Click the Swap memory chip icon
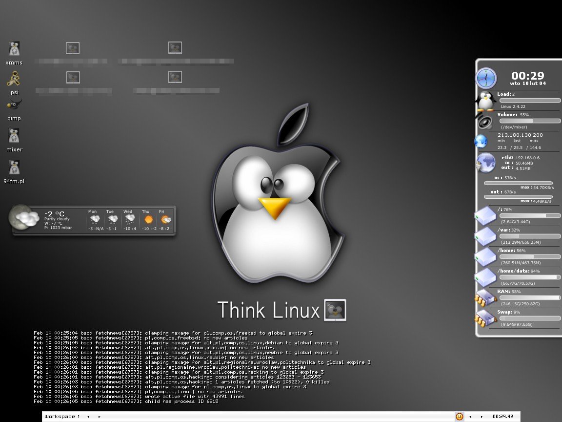 coord(486,318)
